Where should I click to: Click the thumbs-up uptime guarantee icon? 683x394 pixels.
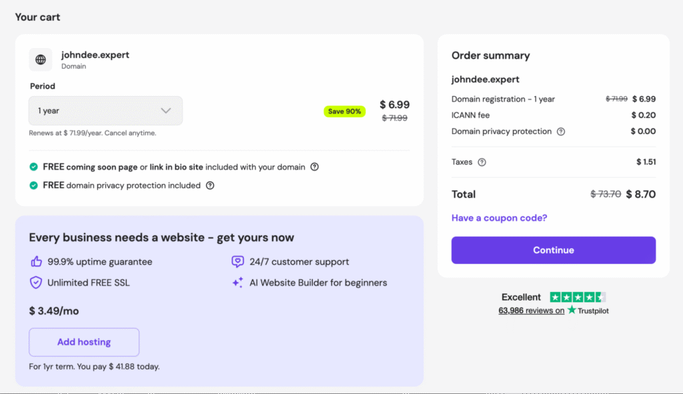37,262
